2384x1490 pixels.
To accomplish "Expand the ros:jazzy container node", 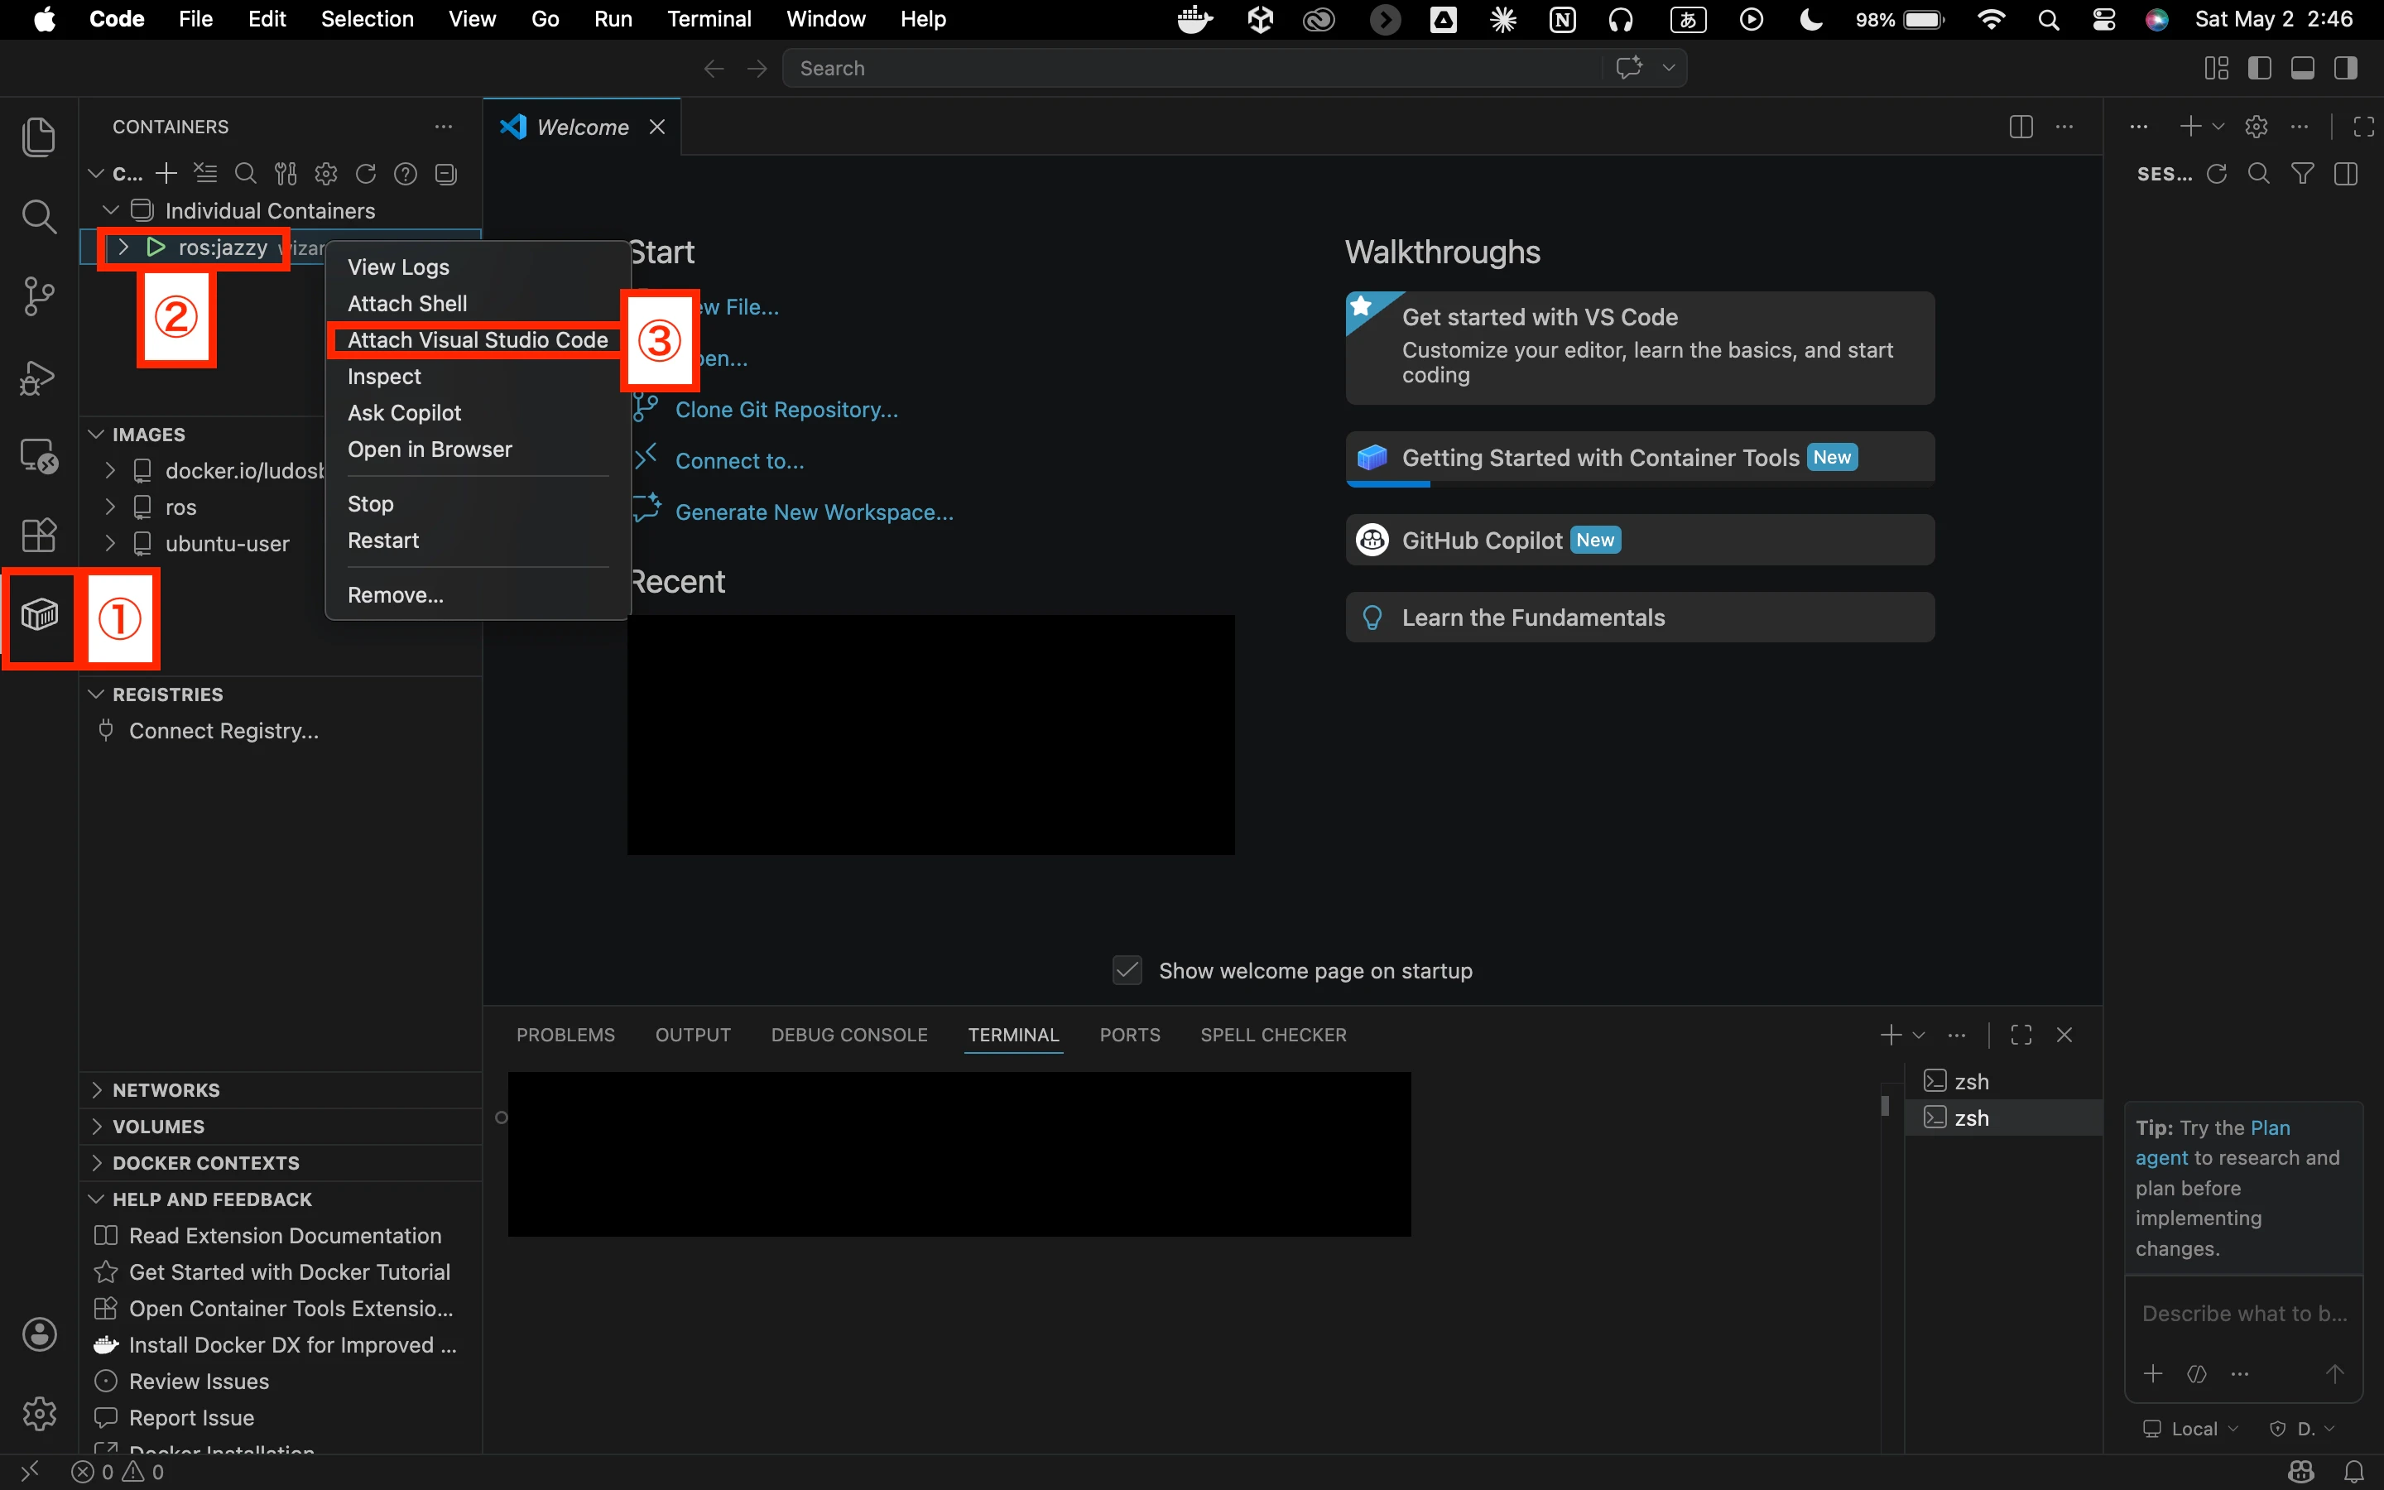I will click(123, 248).
